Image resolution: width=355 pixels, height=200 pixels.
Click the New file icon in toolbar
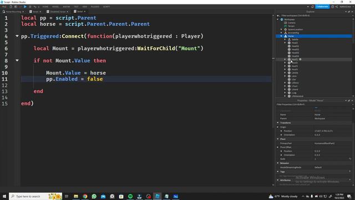(x=11, y=7)
